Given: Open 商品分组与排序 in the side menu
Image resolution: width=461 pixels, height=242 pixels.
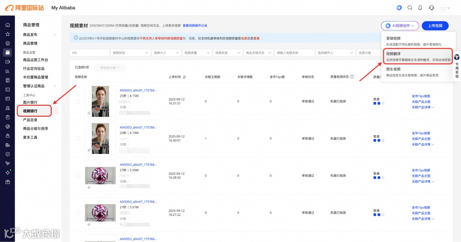Looking at the screenshot, I should [x=35, y=129].
